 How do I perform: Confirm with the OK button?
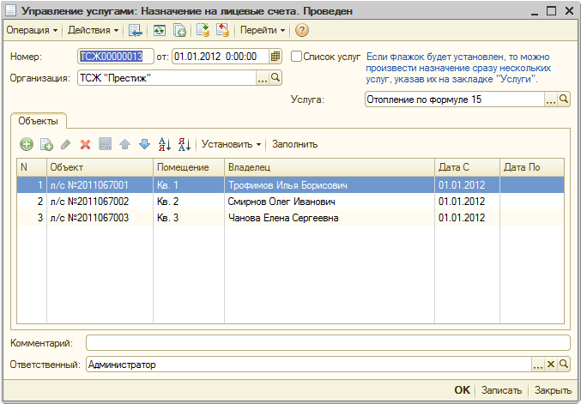coord(462,390)
